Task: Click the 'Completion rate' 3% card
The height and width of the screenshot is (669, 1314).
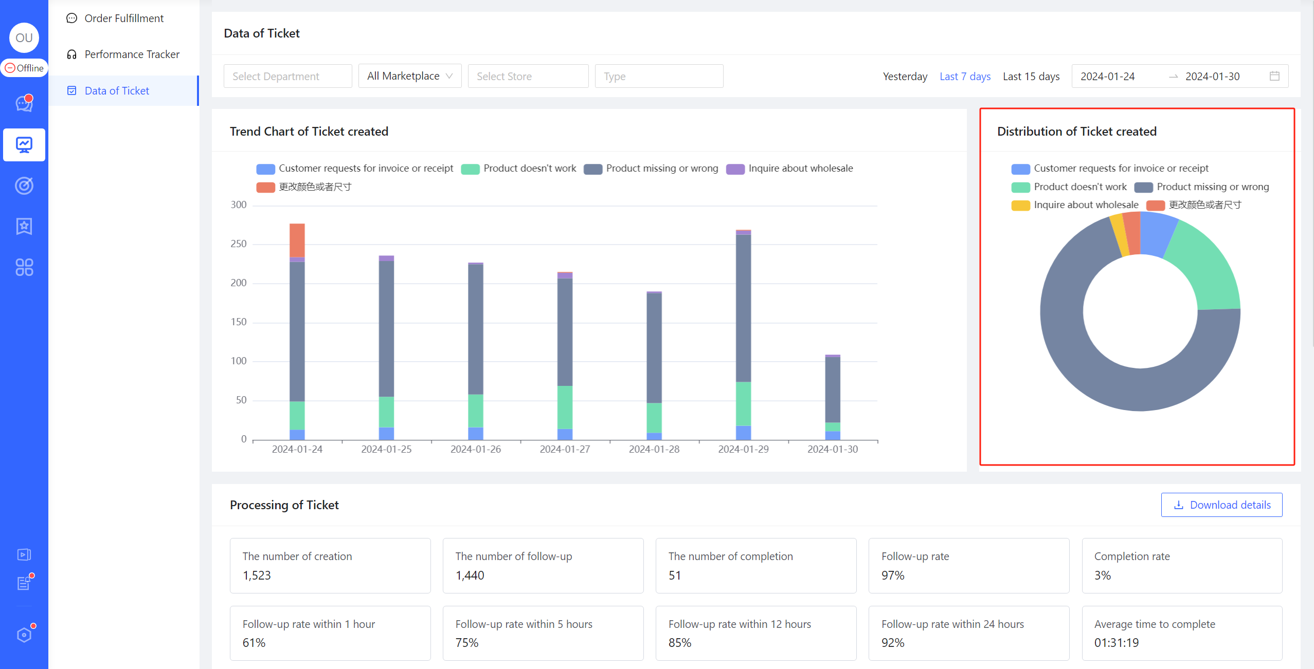Action: point(1182,566)
